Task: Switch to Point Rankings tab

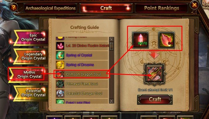Action: click(x=162, y=8)
